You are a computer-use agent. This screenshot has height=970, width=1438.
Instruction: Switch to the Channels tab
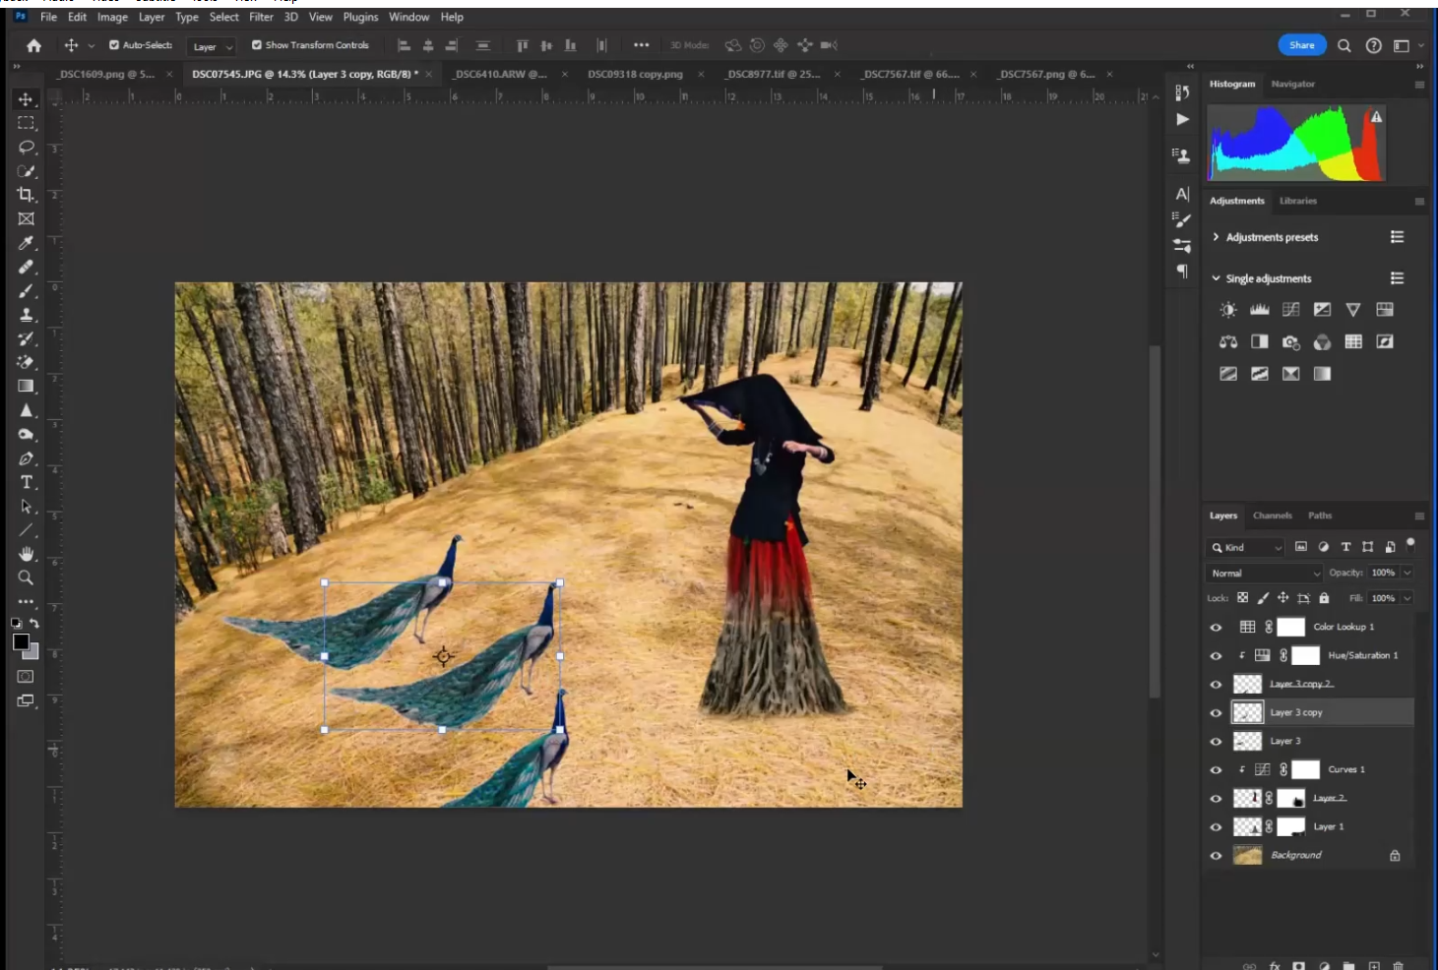click(x=1272, y=515)
